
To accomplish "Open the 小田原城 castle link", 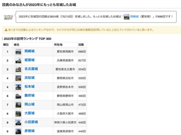I will pos(31,122).
